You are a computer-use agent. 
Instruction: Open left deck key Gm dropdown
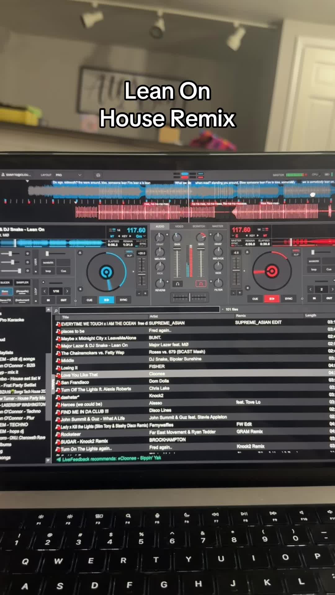pos(141,236)
